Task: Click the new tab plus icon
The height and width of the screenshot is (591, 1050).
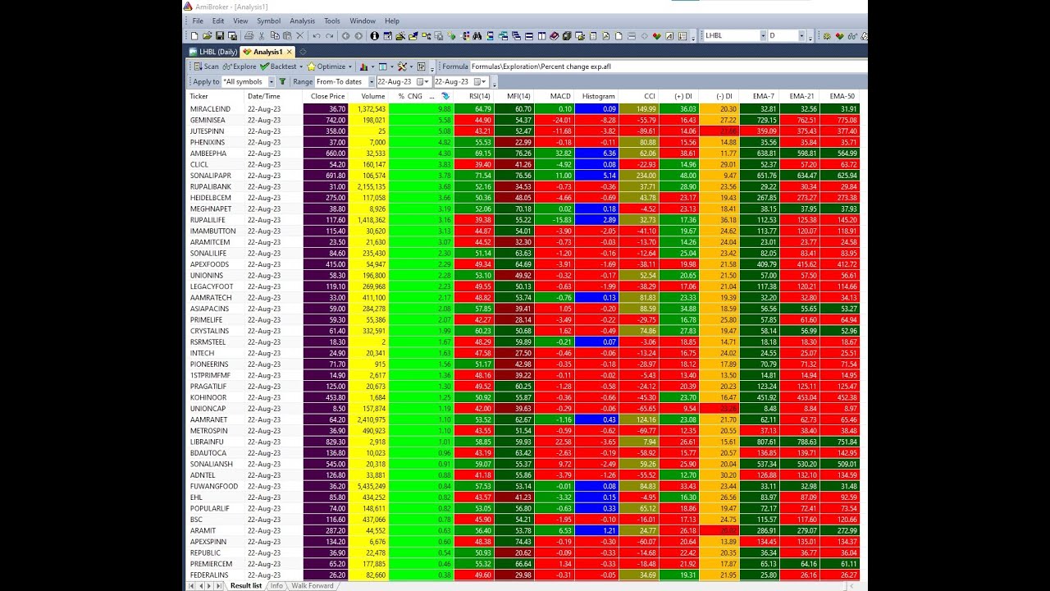Action: point(303,52)
